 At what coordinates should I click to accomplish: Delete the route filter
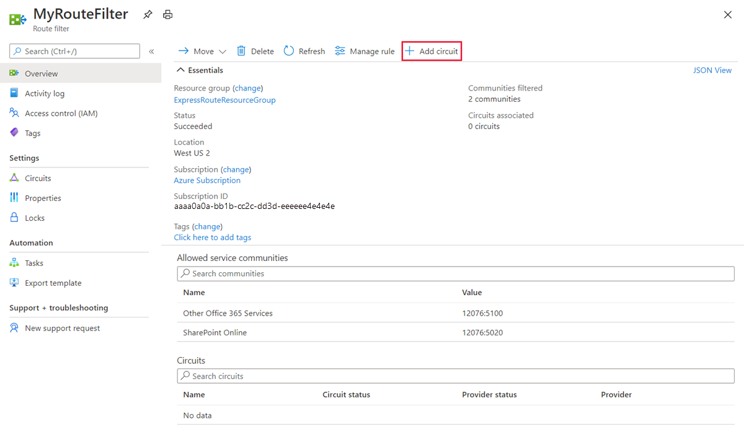click(x=255, y=51)
